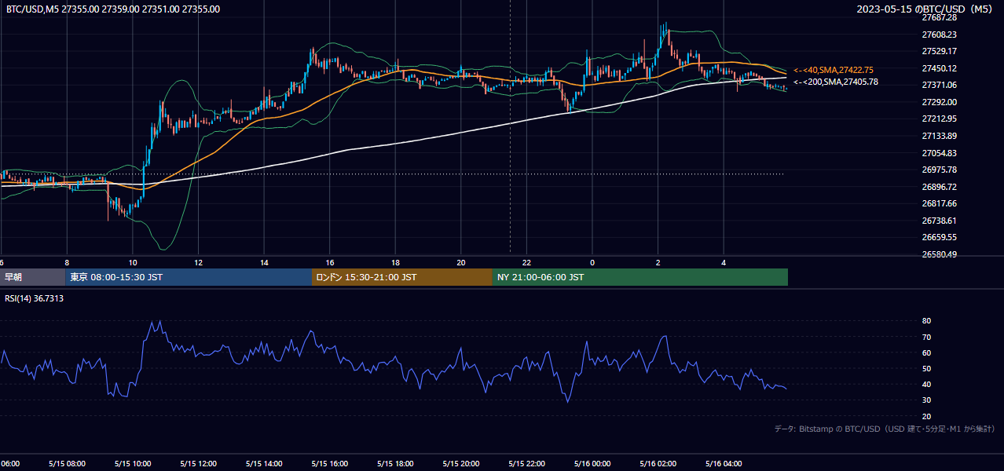Click RSI axis level 70

926,337
